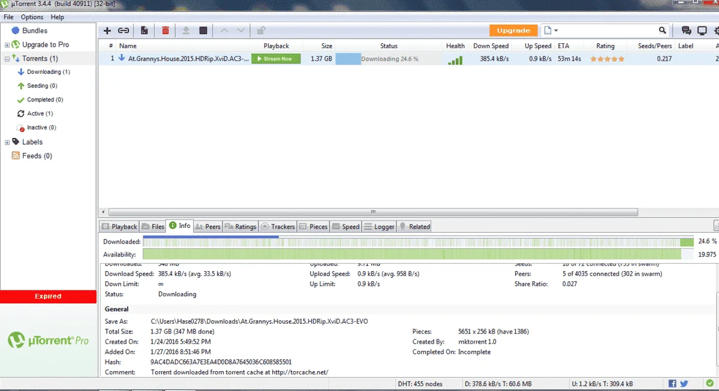Select Bundles in the sidebar
Image resolution: width=719 pixels, height=391 pixels.
pyautogui.click(x=34, y=31)
